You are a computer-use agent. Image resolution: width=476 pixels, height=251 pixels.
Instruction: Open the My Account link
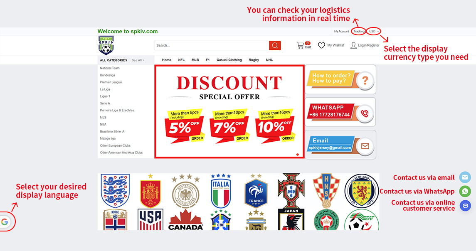coord(342,31)
